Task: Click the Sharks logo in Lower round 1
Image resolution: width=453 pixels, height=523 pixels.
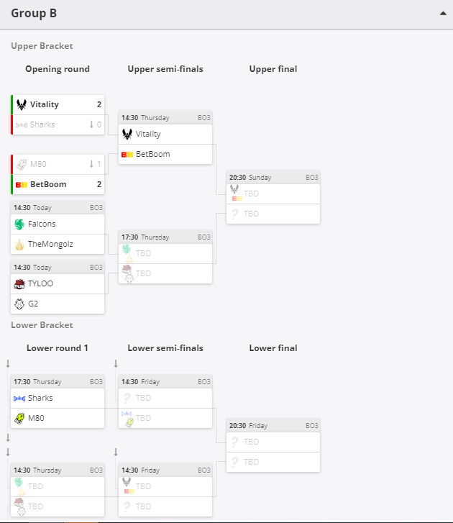Action: [19, 399]
